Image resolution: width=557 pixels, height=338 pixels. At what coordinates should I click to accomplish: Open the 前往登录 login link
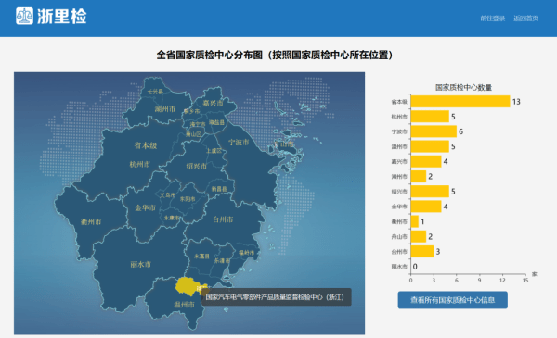click(x=493, y=19)
